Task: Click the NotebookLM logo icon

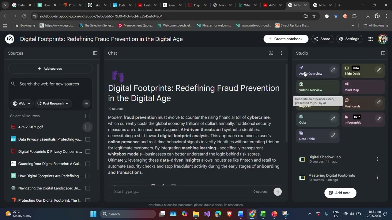Action: pyautogui.click(x=10, y=39)
